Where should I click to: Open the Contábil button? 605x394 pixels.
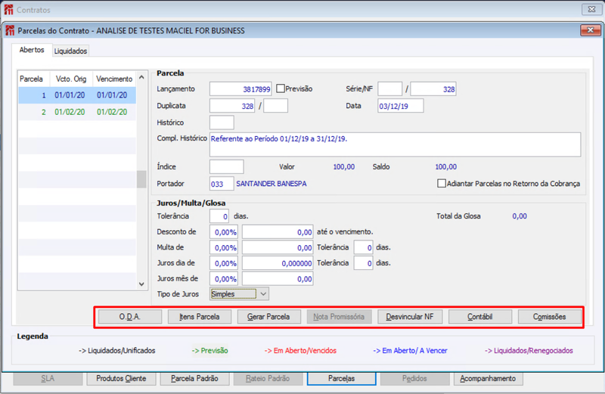(480, 317)
